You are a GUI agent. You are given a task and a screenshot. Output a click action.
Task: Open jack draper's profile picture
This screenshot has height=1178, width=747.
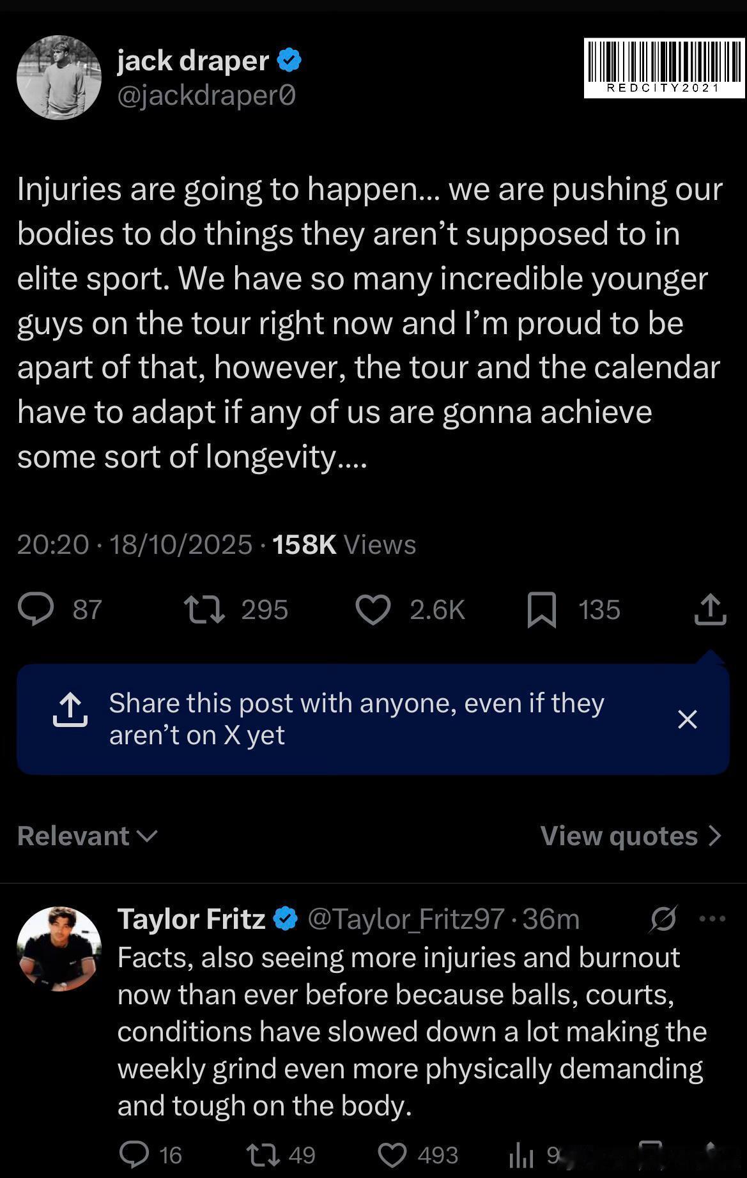[x=59, y=77]
